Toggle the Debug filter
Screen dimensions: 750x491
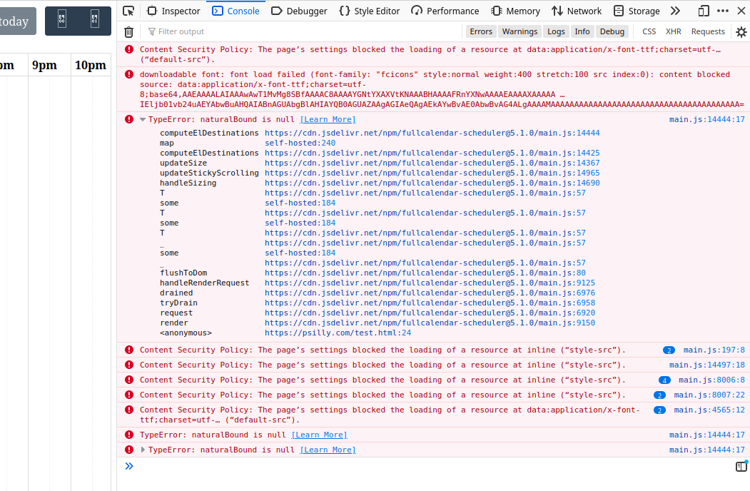coord(612,31)
